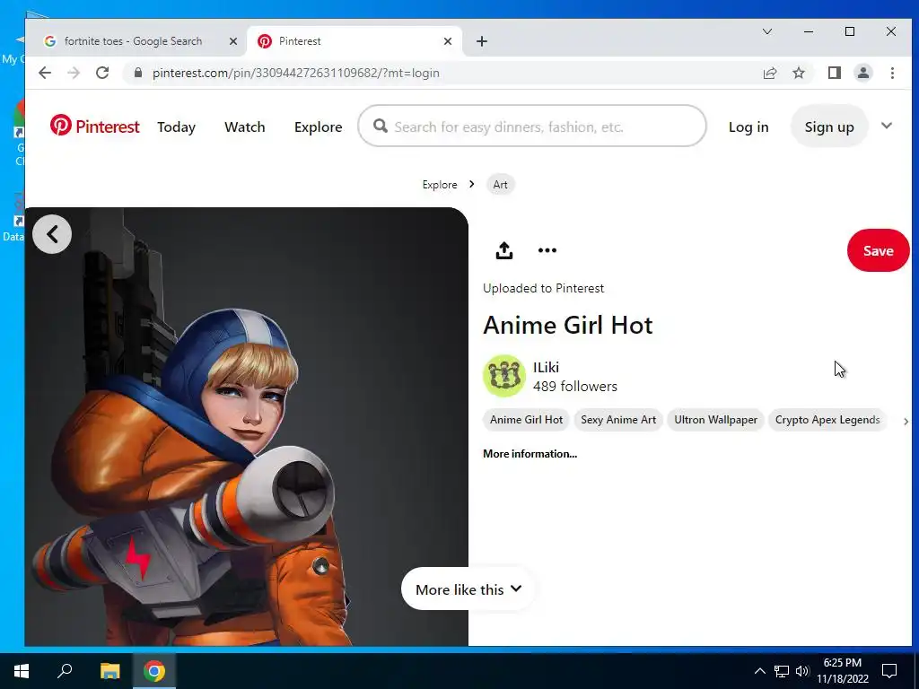The width and height of the screenshot is (919, 689).
Task: Open the Watch menu item
Action: [244, 127]
